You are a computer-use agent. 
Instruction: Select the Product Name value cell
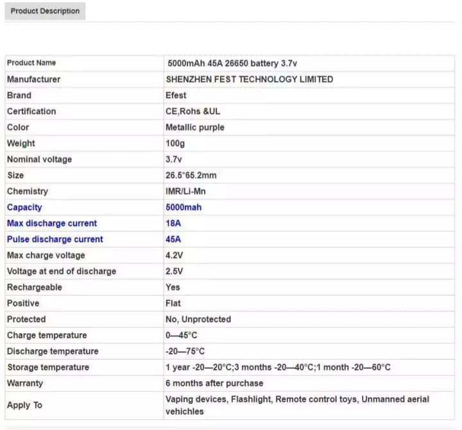[309, 63]
